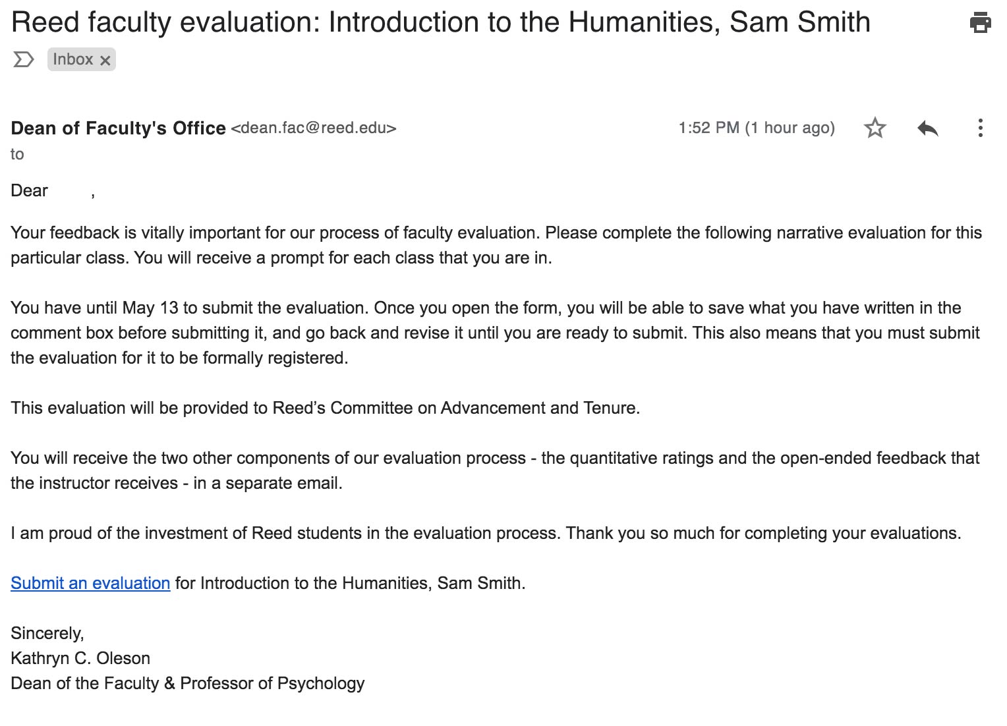The image size is (1007, 726).
Task: Click the dean.fac@reed.edu sender address
Action: pos(314,128)
